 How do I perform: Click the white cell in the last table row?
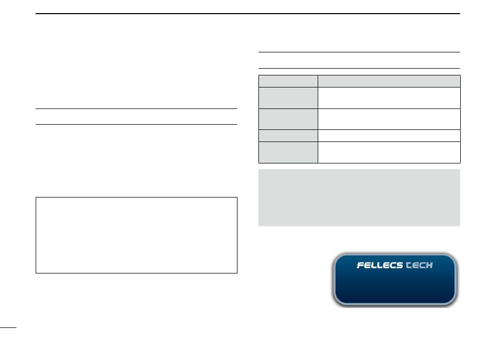coord(389,152)
